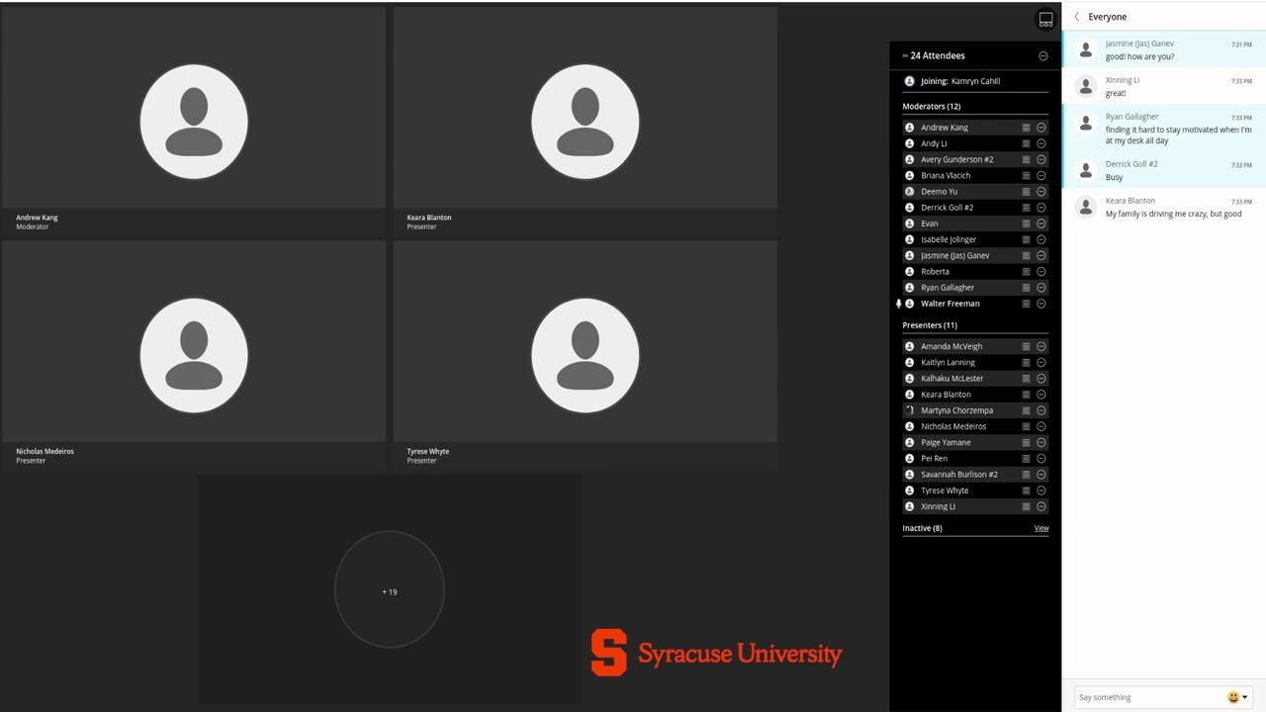Image resolution: width=1266 pixels, height=712 pixels.
Task: Click Xinning Li's avatar in chat
Action: click(x=1086, y=87)
